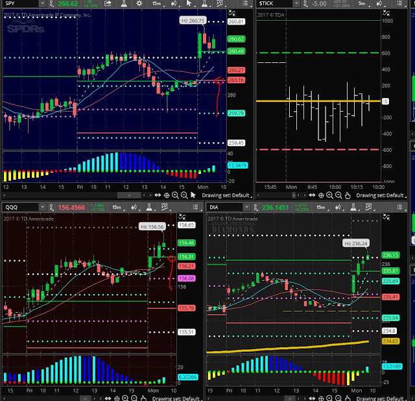Screen dimensions: 415x401
Task: Open chart settings gear in SPY chart
Action: [x=139, y=3]
